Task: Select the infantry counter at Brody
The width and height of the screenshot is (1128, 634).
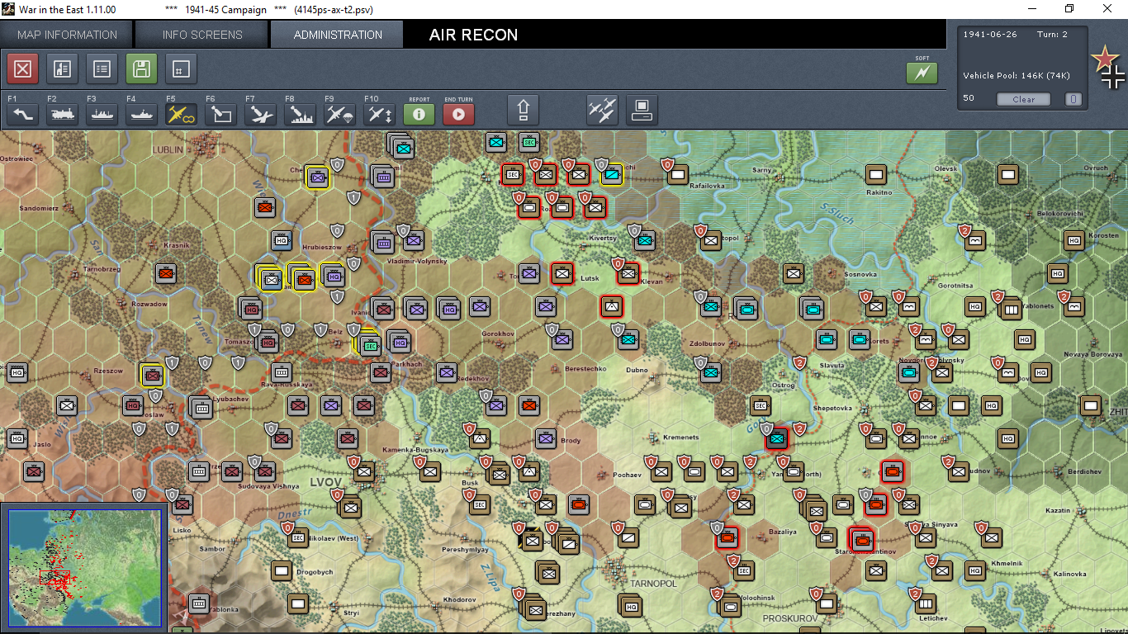Action: click(x=545, y=438)
